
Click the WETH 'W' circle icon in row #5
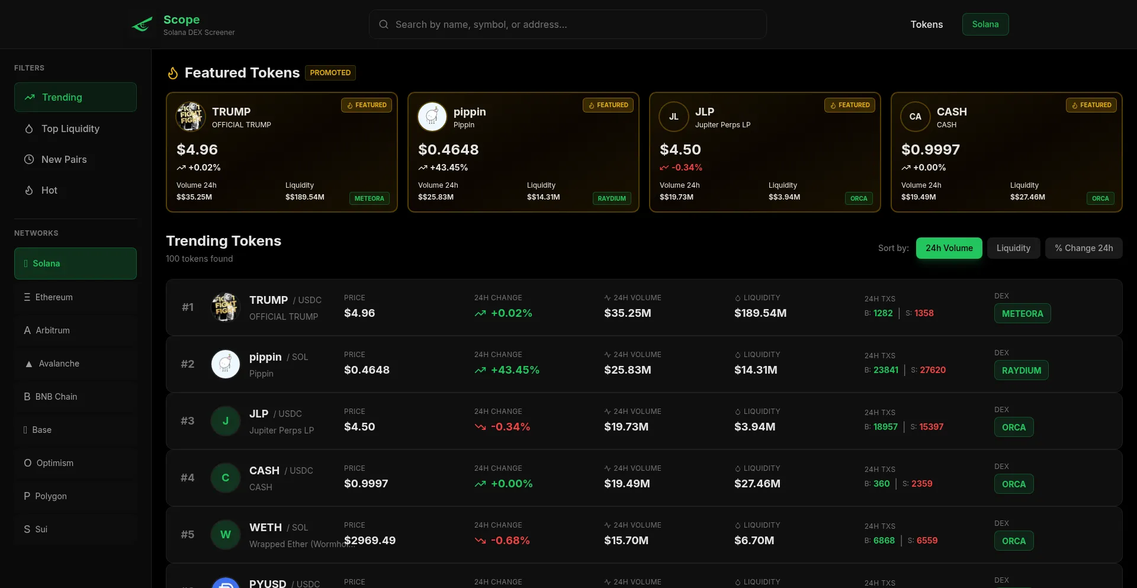pos(225,535)
